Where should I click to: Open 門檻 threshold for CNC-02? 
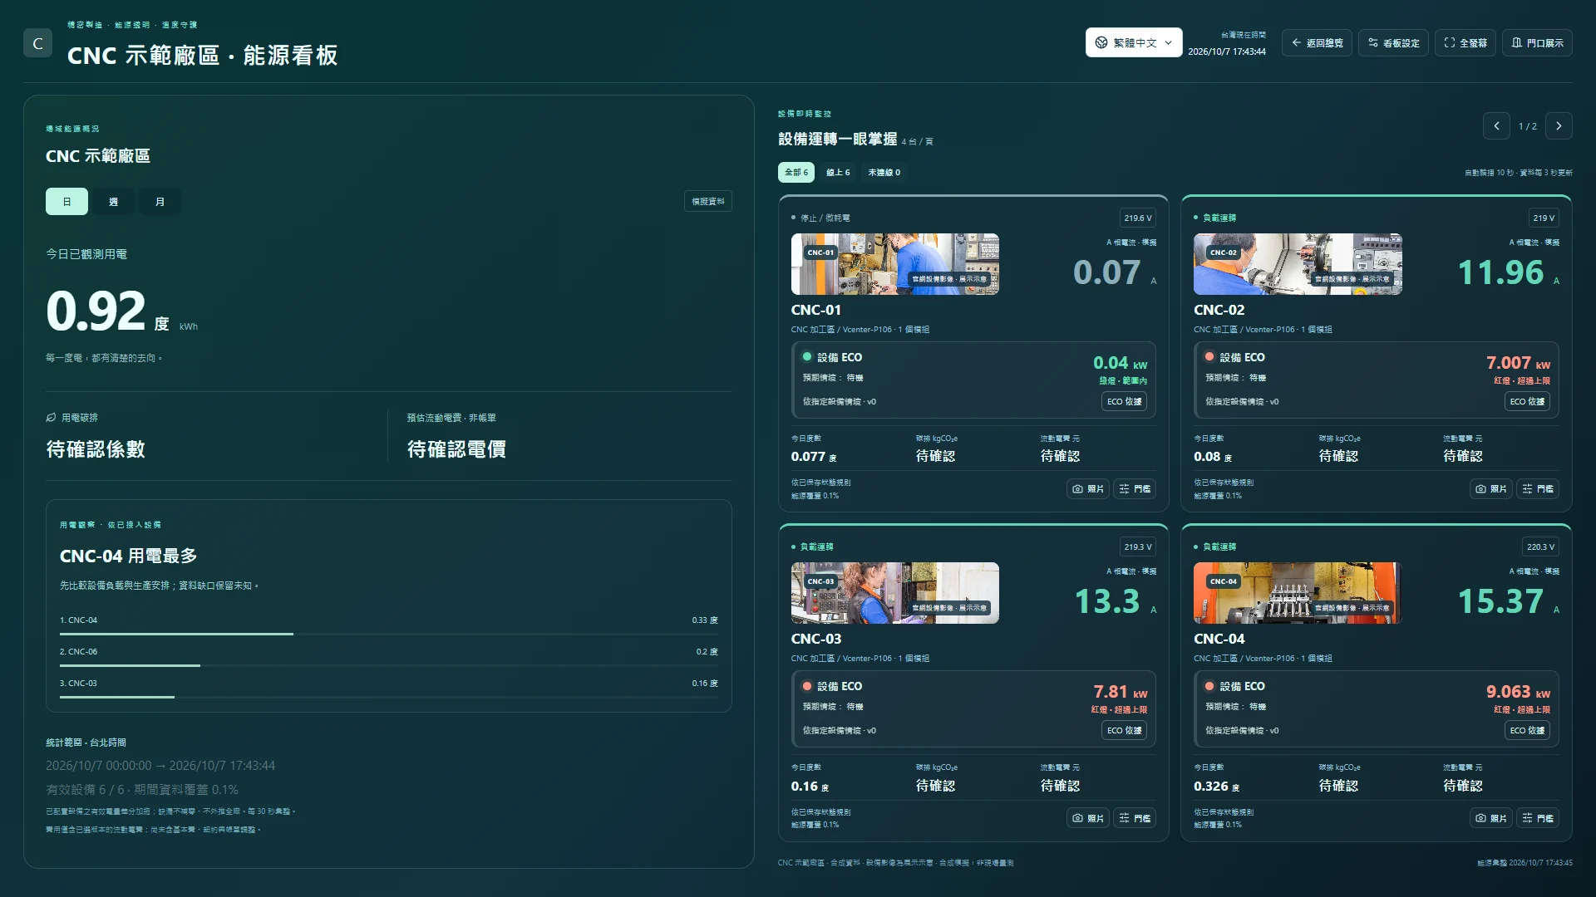click(1538, 489)
